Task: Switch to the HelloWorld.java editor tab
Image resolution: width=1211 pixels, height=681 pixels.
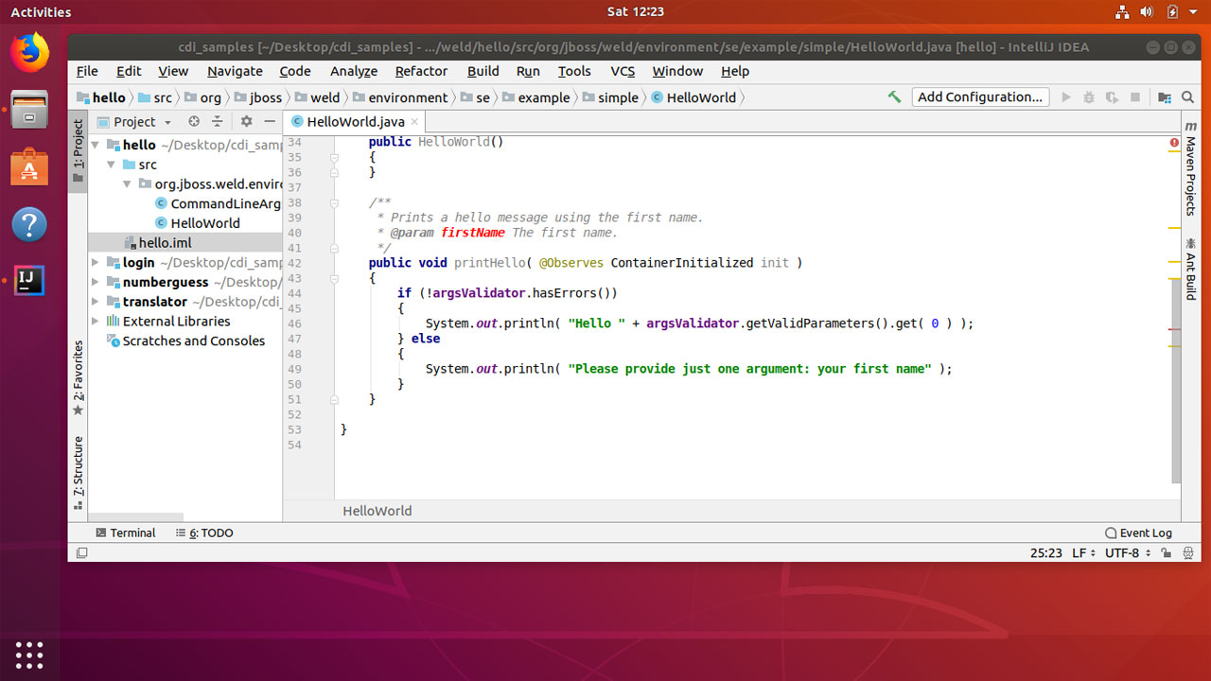Action: pos(353,121)
